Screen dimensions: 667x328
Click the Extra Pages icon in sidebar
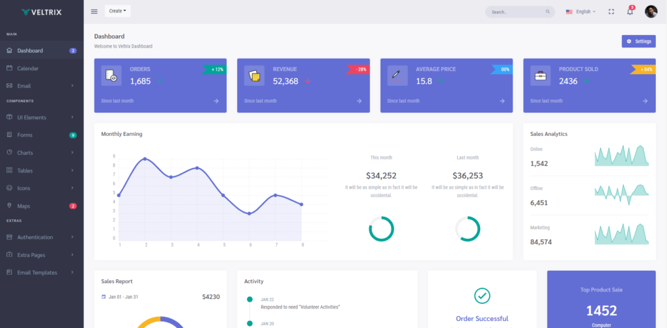coord(9,254)
